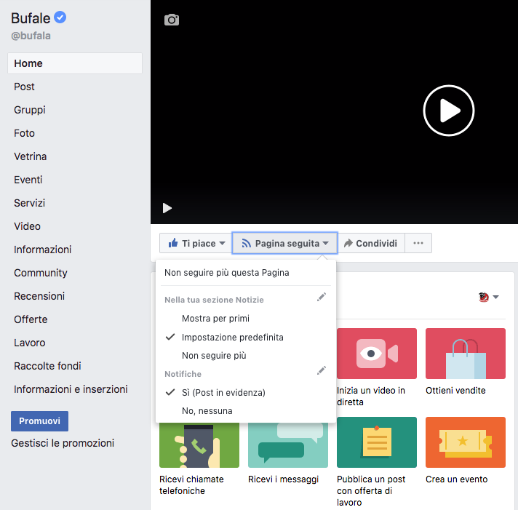Collapse the Pagina seguita dropdown
The image size is (518, 510).
coord(284,244)
